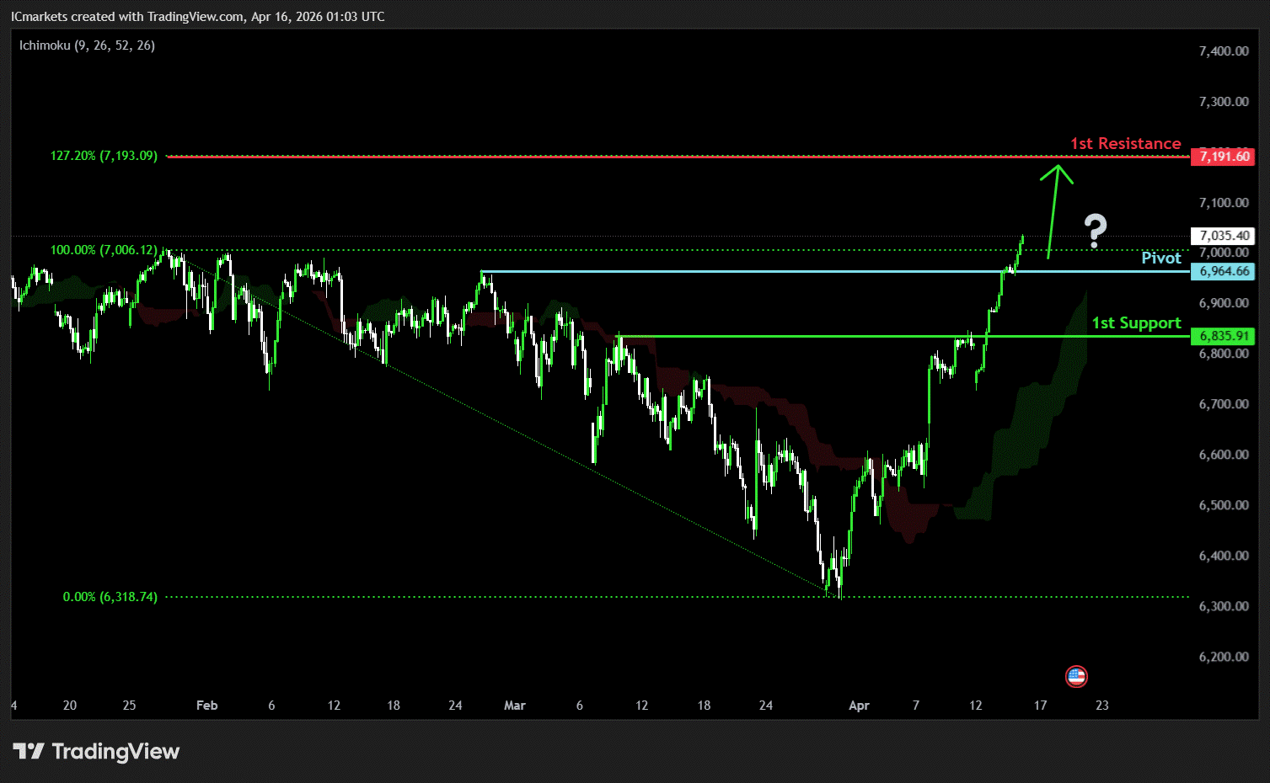This screenshot has height=783, width=1270.
Task: Select the blue 6,964.66 pivot price tag
Action: click(1223, 271)
